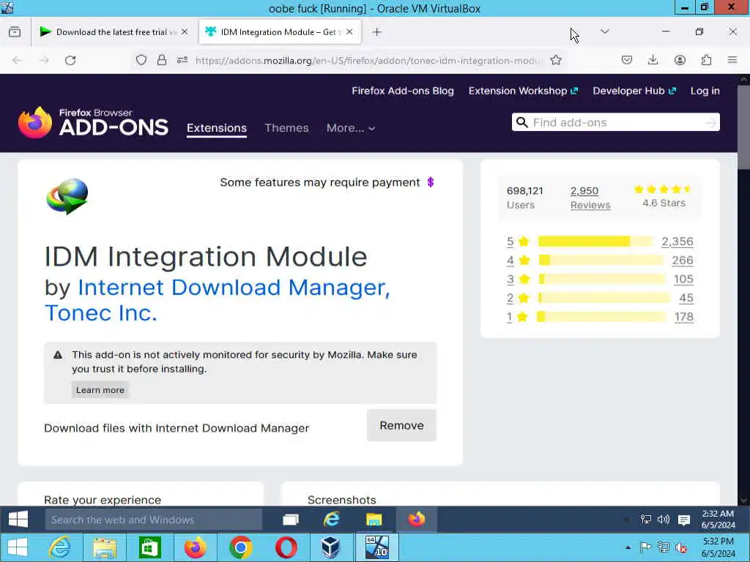Open the Extension Workshop link

(x=523, y=91)
